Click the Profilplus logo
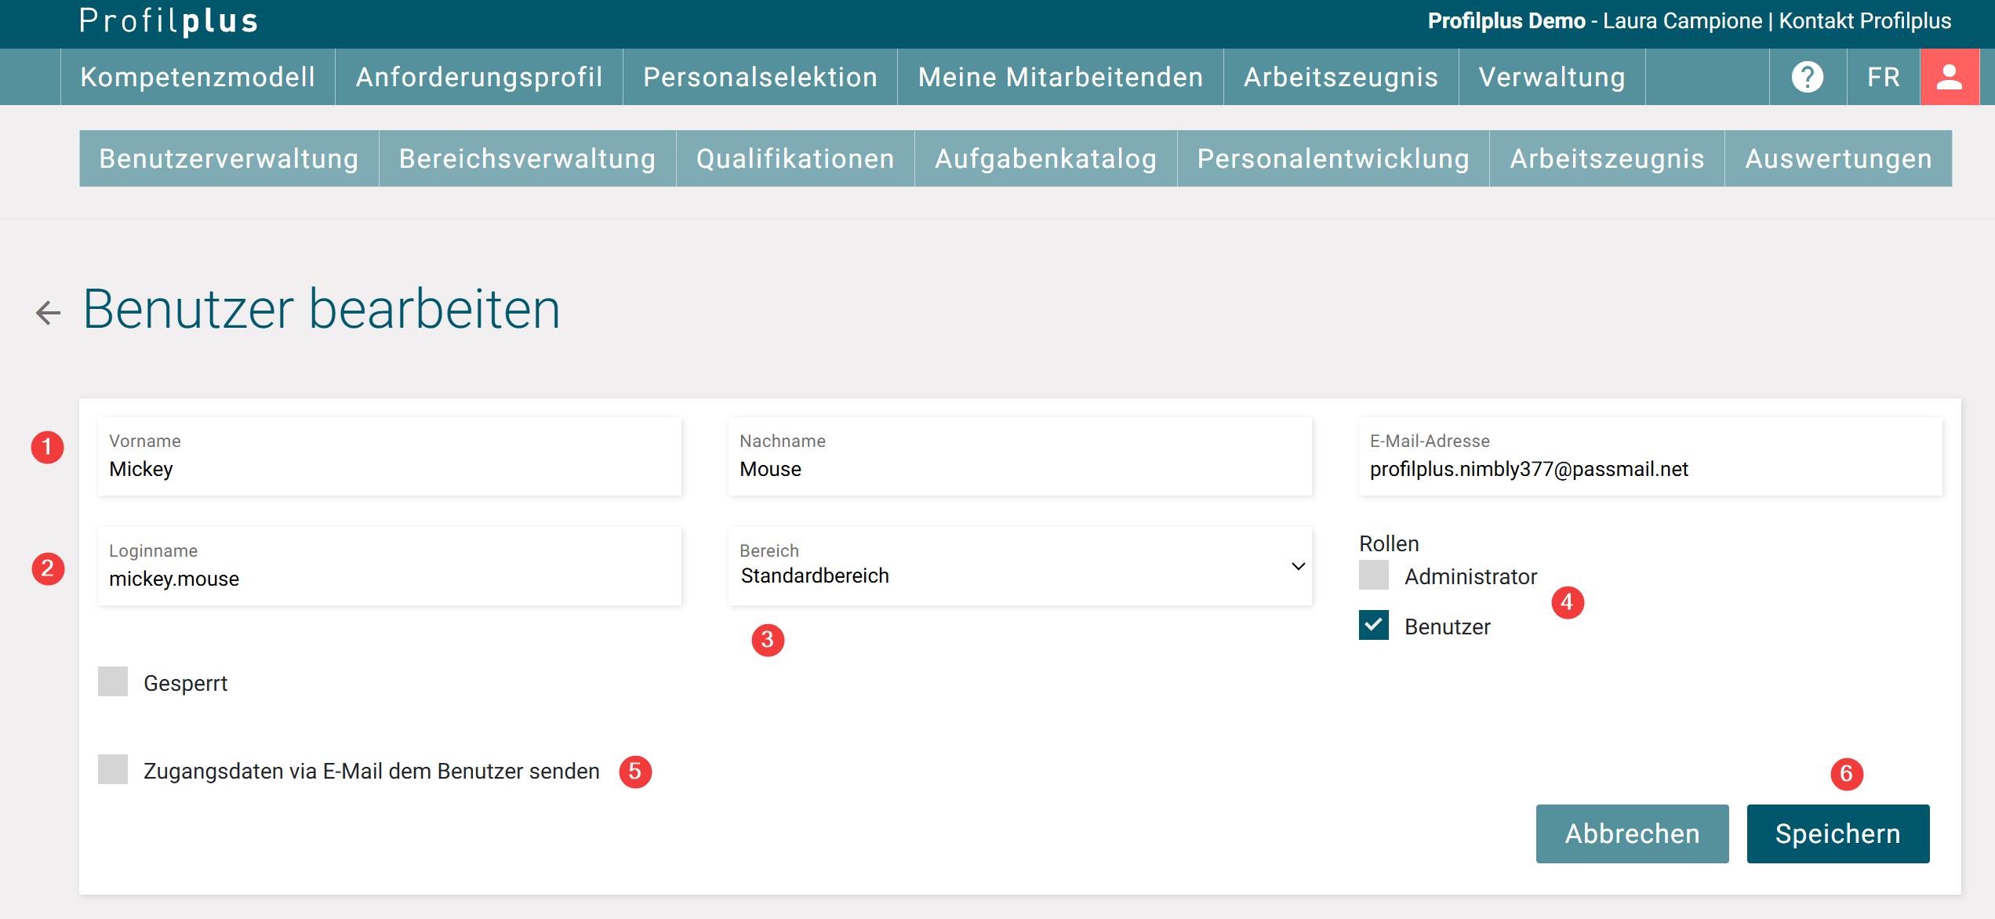The image size is (1995, 919). (x=169, y=21)
